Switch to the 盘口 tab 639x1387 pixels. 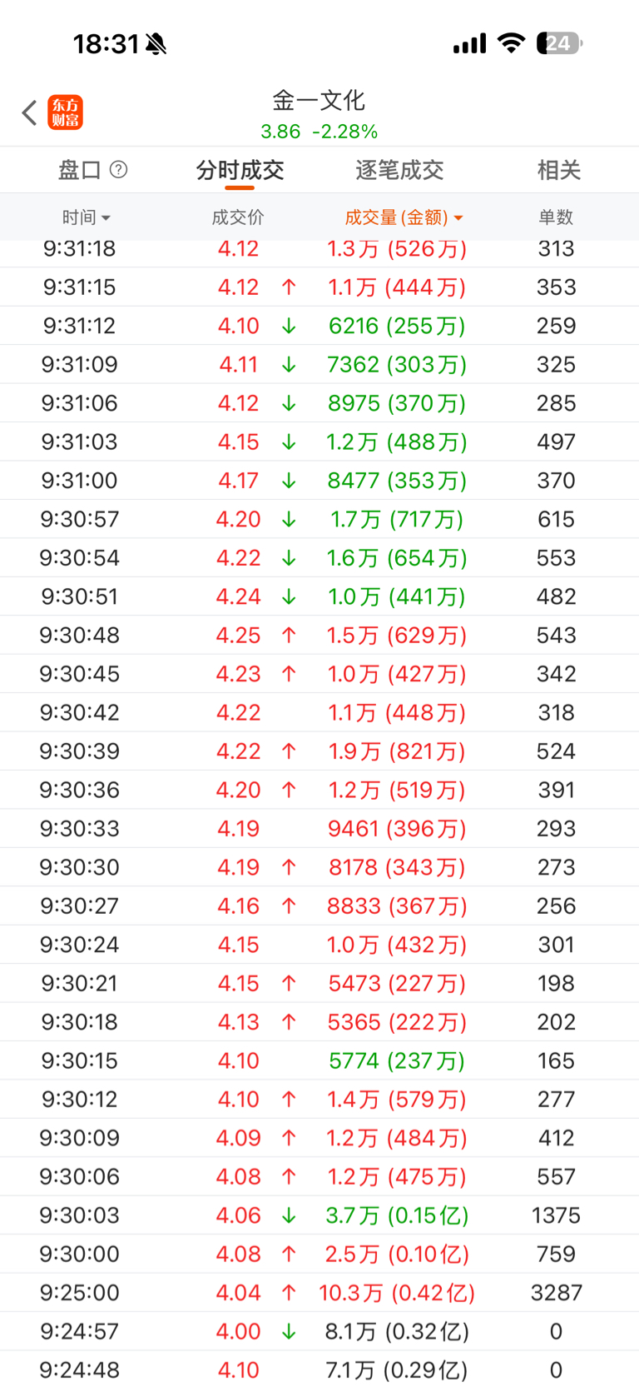(80, 170)
